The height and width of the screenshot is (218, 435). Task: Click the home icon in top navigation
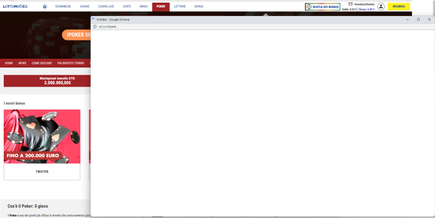(x=45, y=7)
